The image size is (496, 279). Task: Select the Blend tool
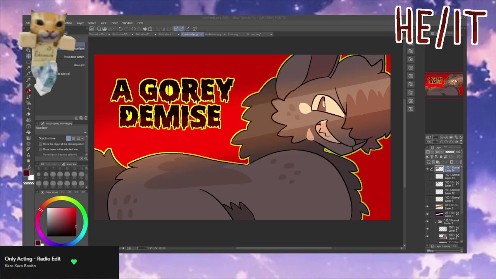(28, 120)
